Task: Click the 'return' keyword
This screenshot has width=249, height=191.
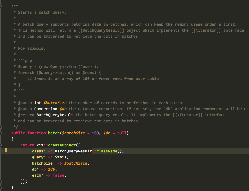Action: click(27, 145)
